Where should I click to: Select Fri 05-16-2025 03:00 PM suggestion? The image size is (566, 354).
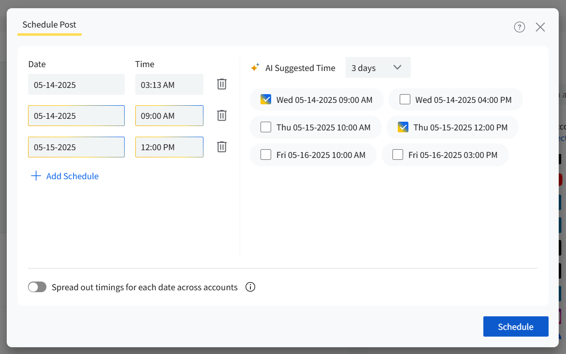pos(398,155)
